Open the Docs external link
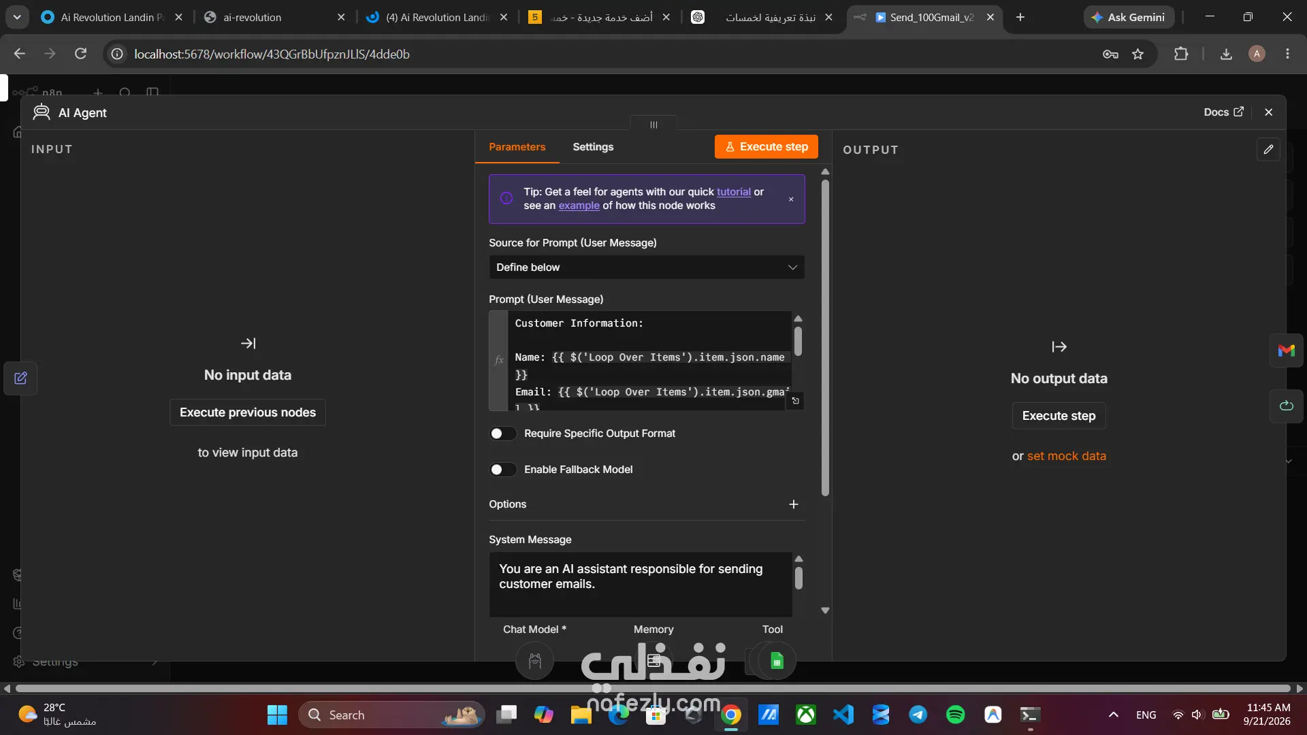 (x=1223, y=112)
